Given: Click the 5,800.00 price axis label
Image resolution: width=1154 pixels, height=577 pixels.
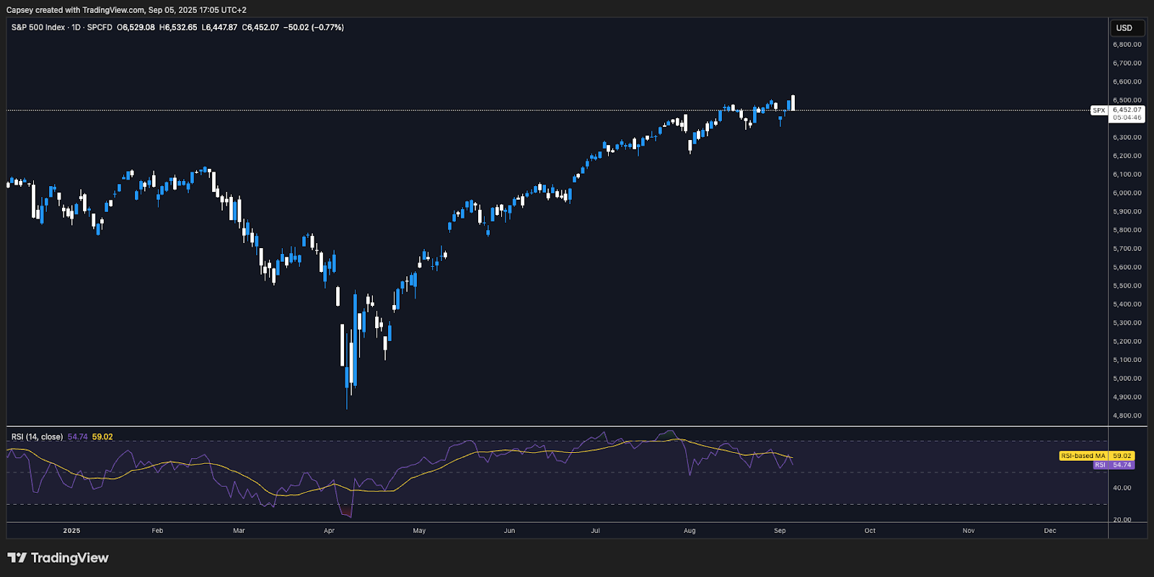Looking at the screenshot, I should point(1127,230).
